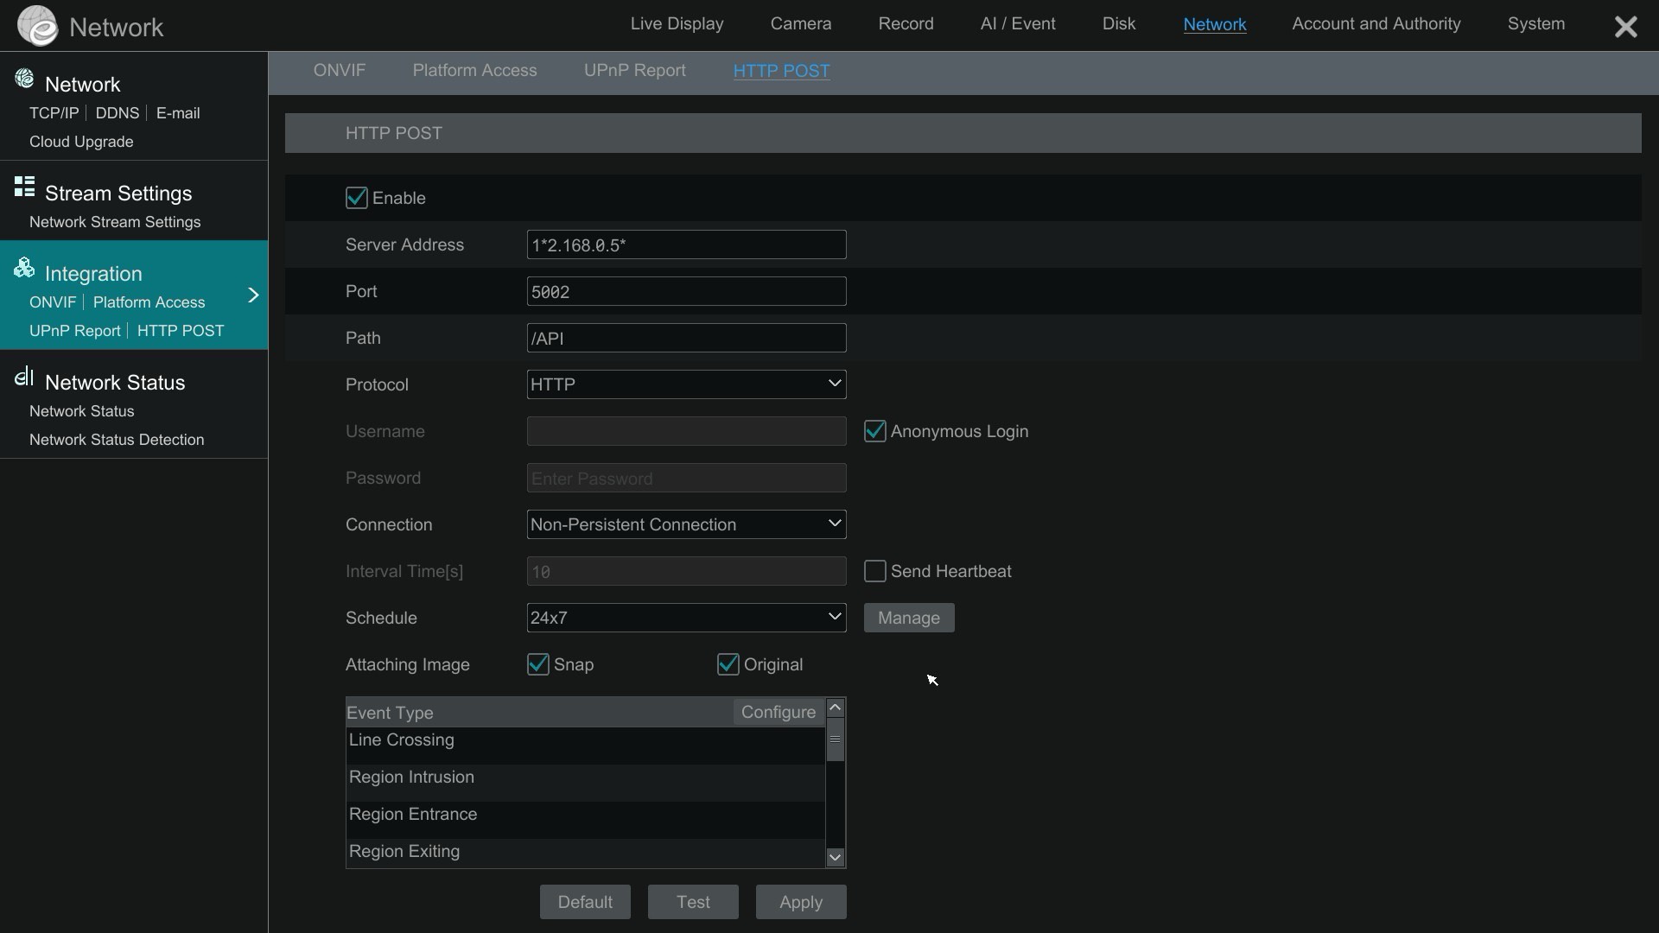Click the Integration section chevron arrow
This screenshot has height=933, width=1659.
click(x=253, y=295)
